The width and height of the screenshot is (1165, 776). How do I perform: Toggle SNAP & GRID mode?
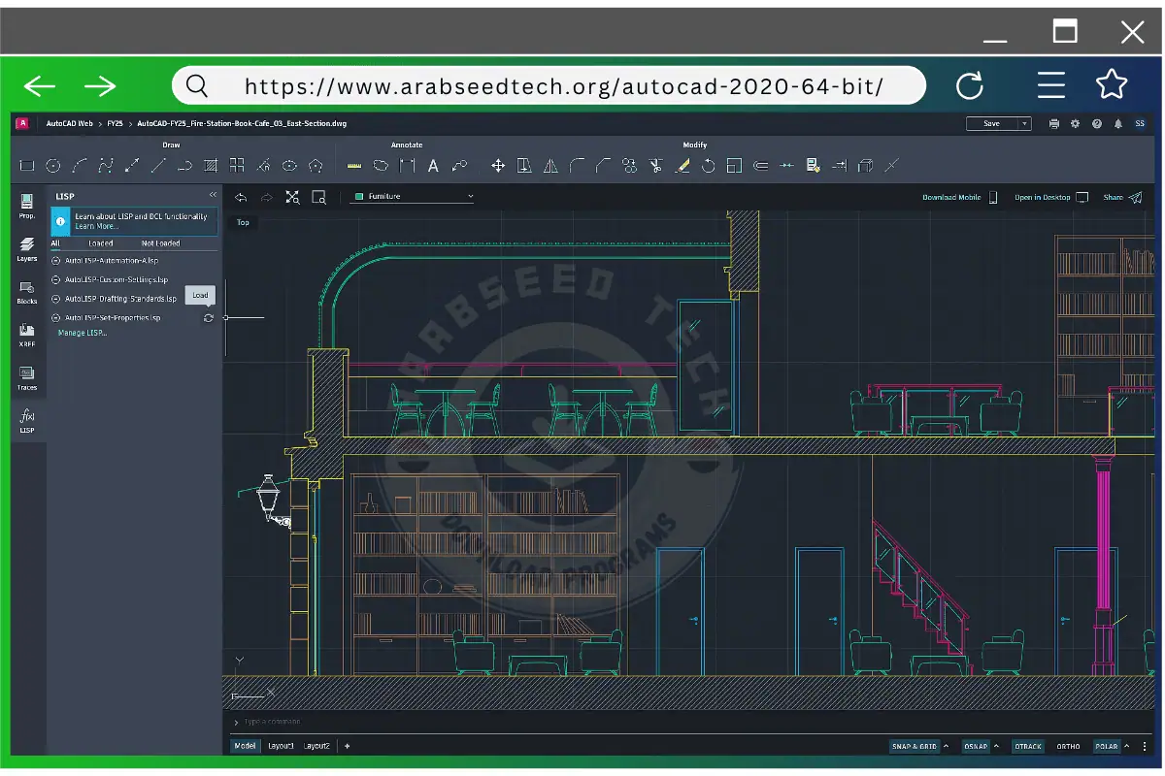tap(915, 746)
